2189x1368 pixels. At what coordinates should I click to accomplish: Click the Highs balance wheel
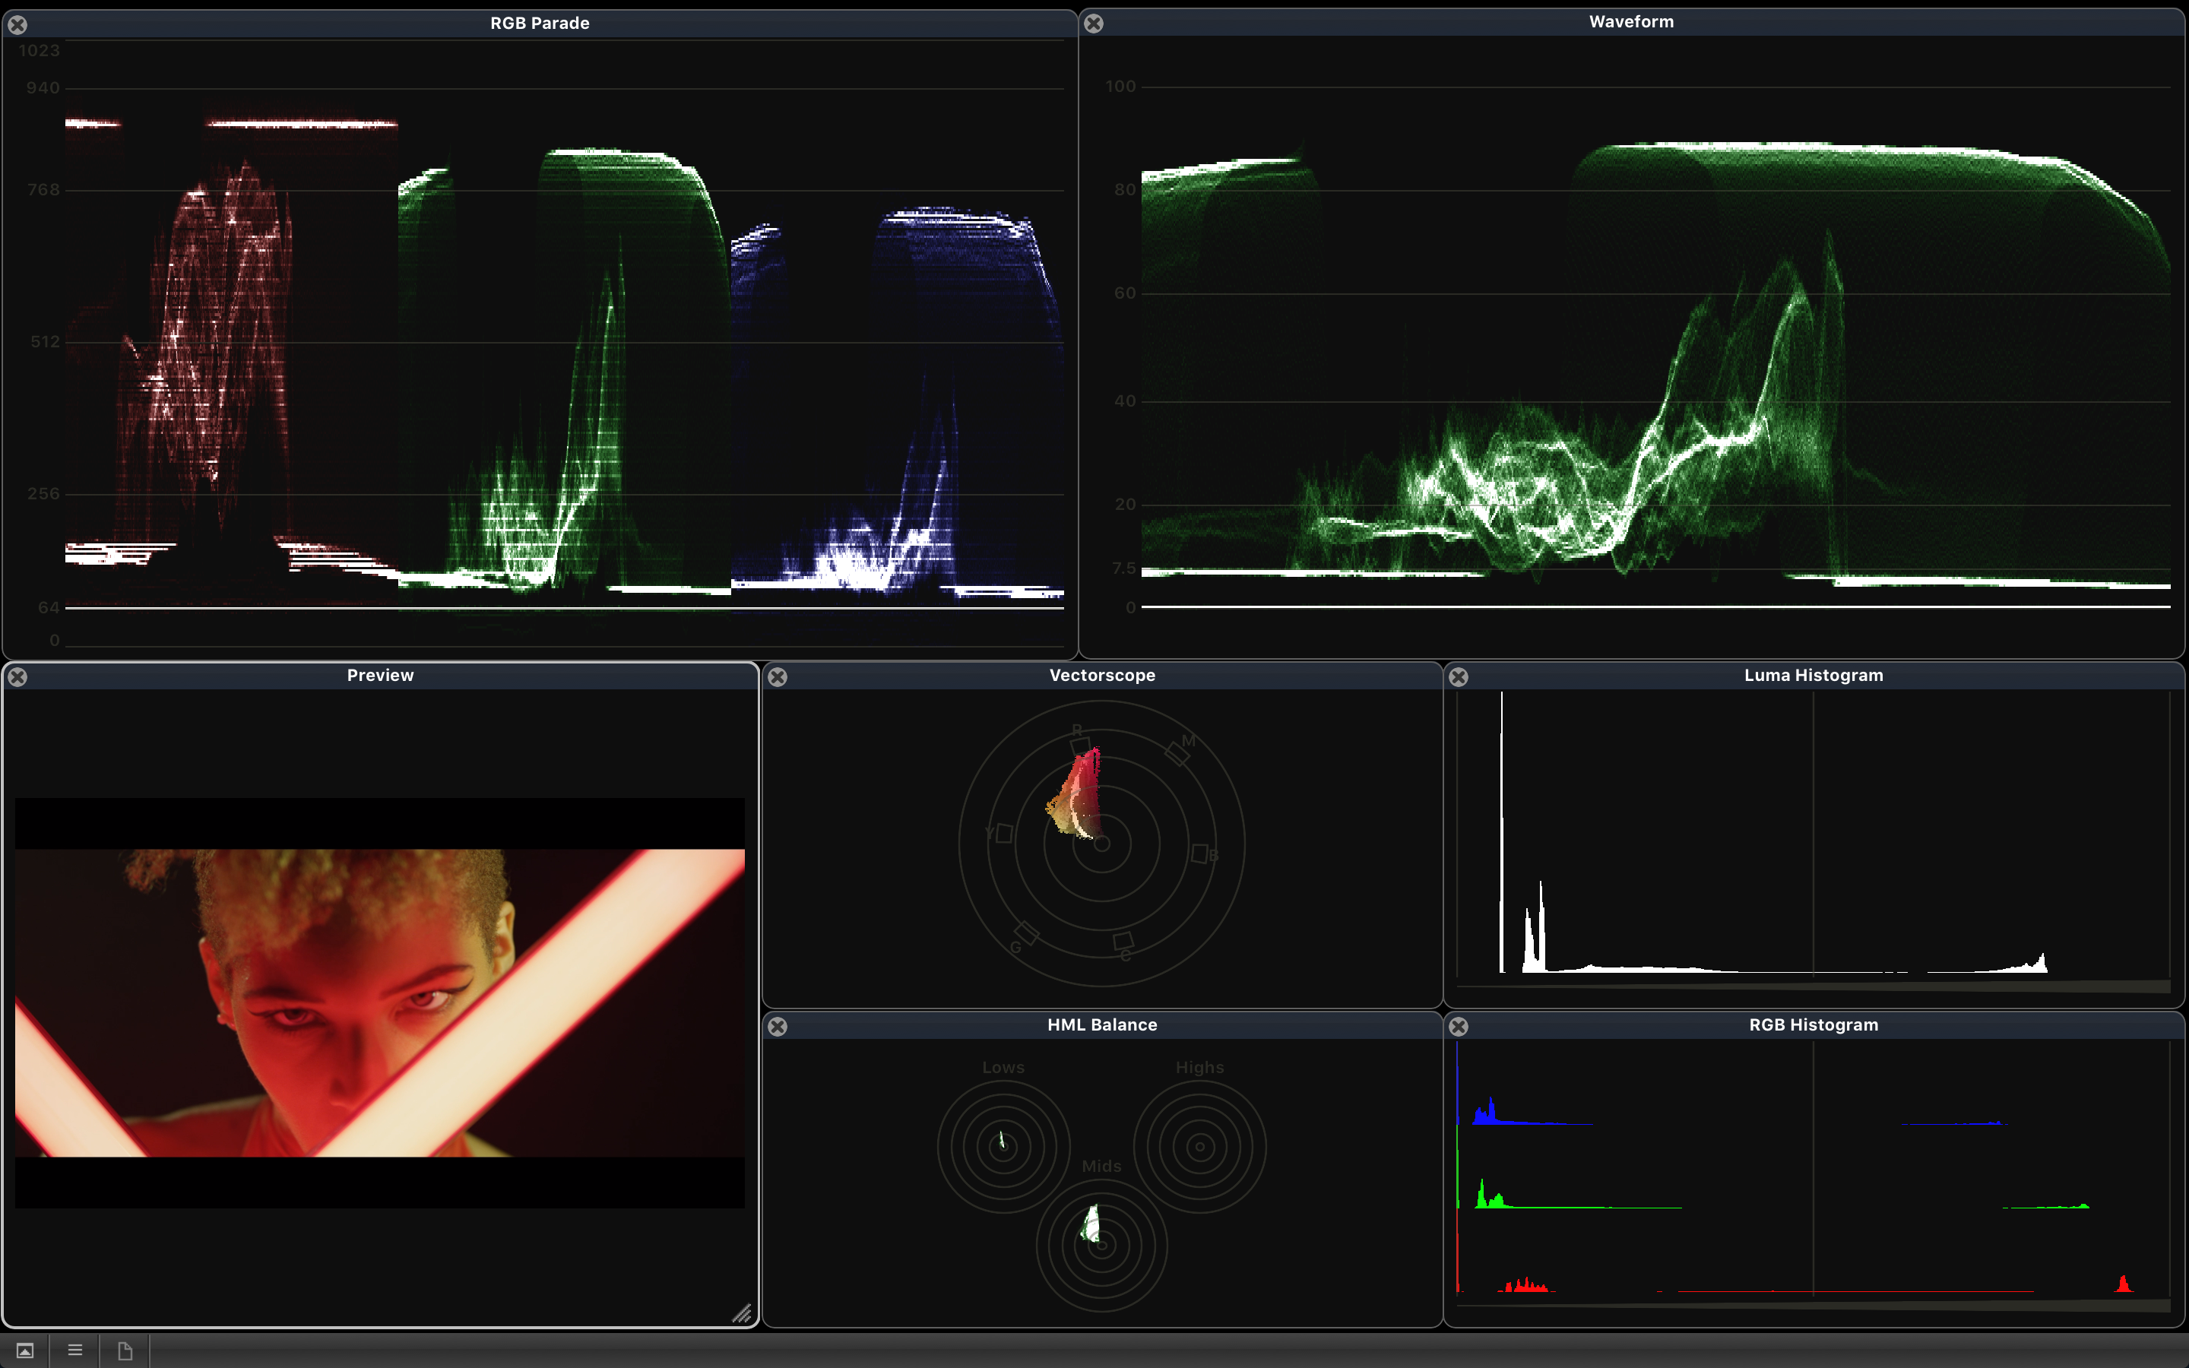click(1199, 1146)
